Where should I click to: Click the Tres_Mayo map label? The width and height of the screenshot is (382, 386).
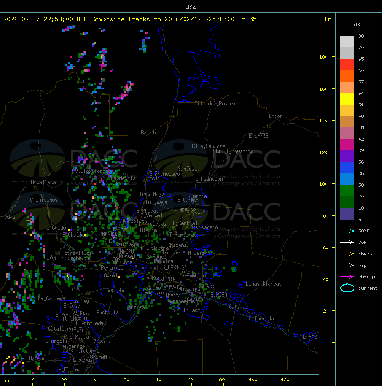tap(152, 194)
